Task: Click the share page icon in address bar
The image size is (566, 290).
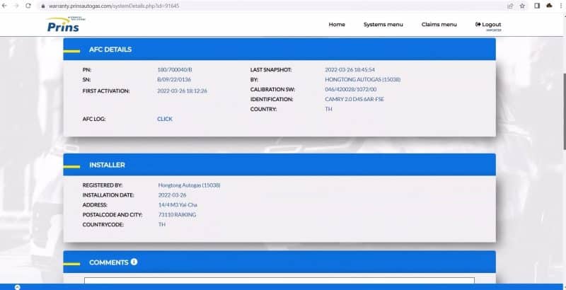Action: tap(510, 6)
